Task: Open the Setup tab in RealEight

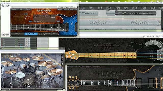Action: [x=28, y=10]
